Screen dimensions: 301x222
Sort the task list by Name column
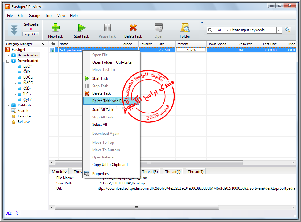click(89, 44)
